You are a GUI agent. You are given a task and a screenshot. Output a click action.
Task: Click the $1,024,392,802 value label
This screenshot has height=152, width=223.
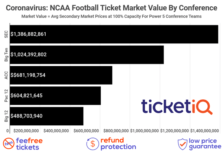pyautogui.click(x=29, y=54)
